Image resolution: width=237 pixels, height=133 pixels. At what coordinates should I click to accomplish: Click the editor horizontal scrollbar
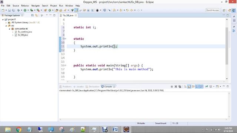[146, 82]
